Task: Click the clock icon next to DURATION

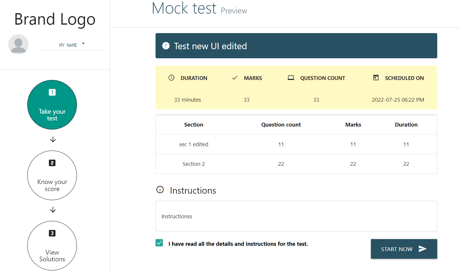Action: click(171, 78)
